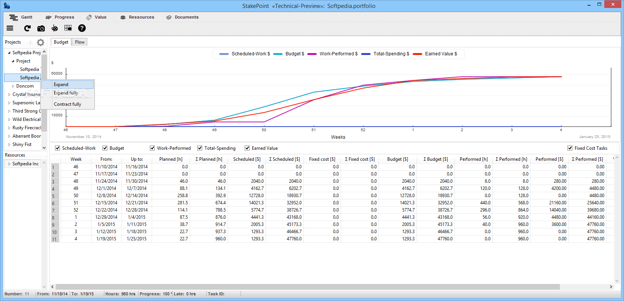Switch to the Budget tab
The width and height of the screenshot is (624, 301).
point(61,42)
